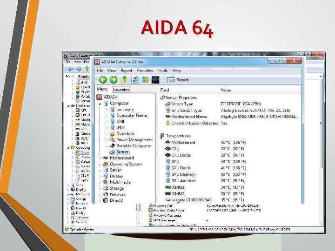Select the Motherboard Name row
The height and width of the screenshot is (251, 335).
[x=230, y=117]
